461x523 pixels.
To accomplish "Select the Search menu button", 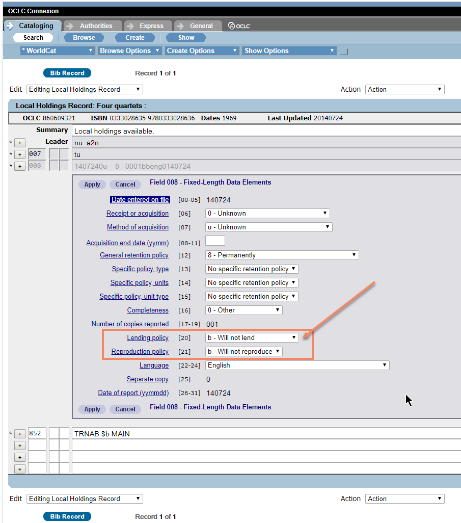I will point(33,38).
